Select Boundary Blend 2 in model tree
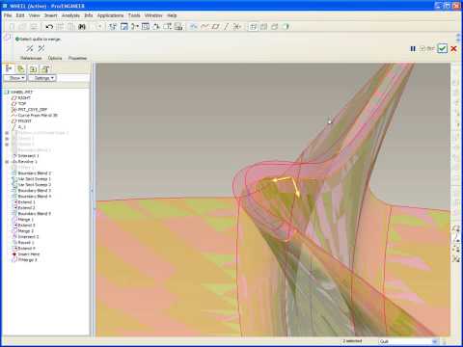Image resolution: width=463 pixels, height=347 pixels. point(32,173)
